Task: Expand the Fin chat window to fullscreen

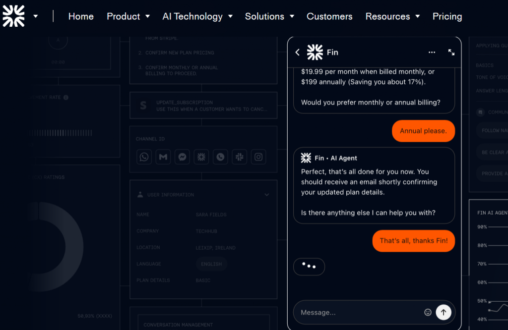Action: point(451,52)
